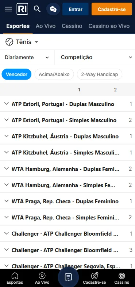Expand ATP Estoril Duplas Masculino row
The width and height of the screenshot is (135, 287).
67,104
